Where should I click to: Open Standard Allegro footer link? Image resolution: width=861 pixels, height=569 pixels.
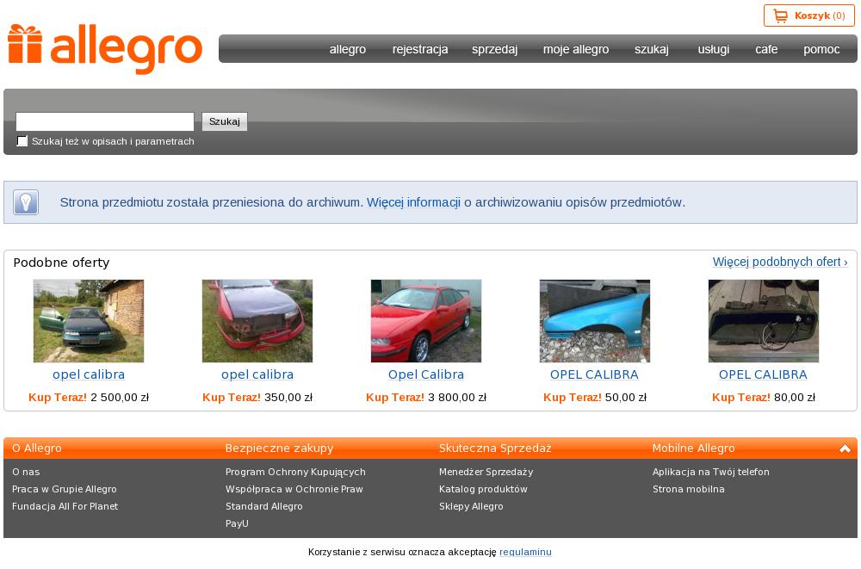click(x=264, y=506)
